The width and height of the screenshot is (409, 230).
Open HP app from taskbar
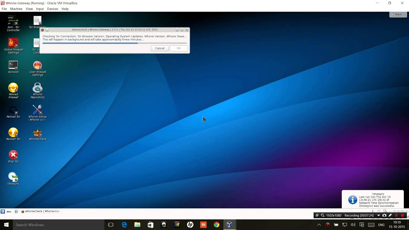(x=190, y=225)
